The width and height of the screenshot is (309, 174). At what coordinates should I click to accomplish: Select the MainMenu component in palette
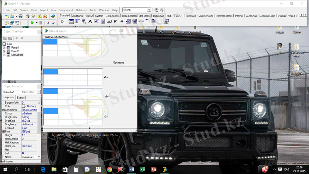tap(78, 22)
